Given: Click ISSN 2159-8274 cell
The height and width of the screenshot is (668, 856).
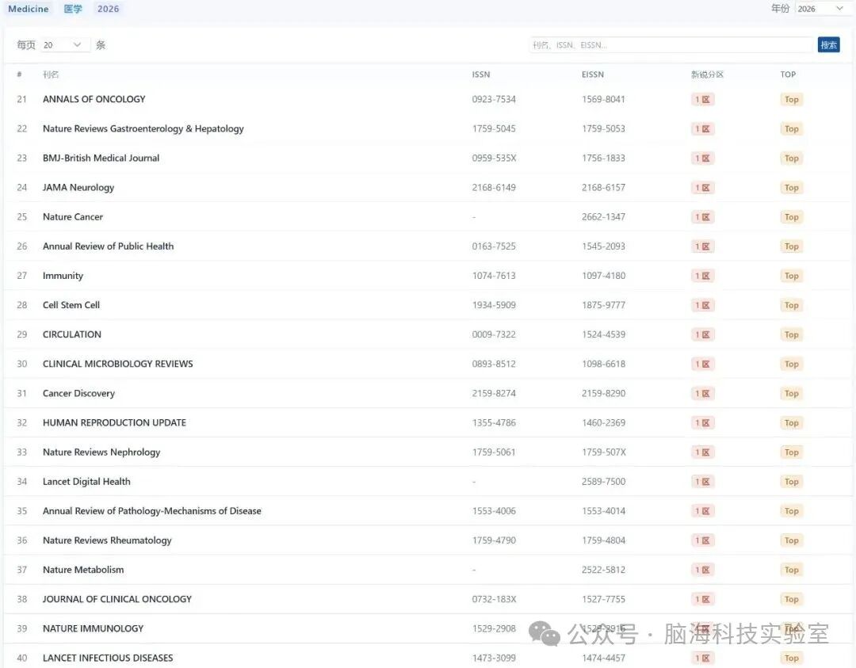Looking at the screenshot, I should pos(494,394).
